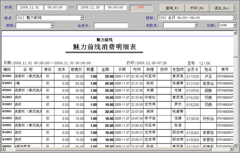Click stylist name 罗杰
This screenshot has height=153, width=240.
pyautogui.click(x=178, y=104)
